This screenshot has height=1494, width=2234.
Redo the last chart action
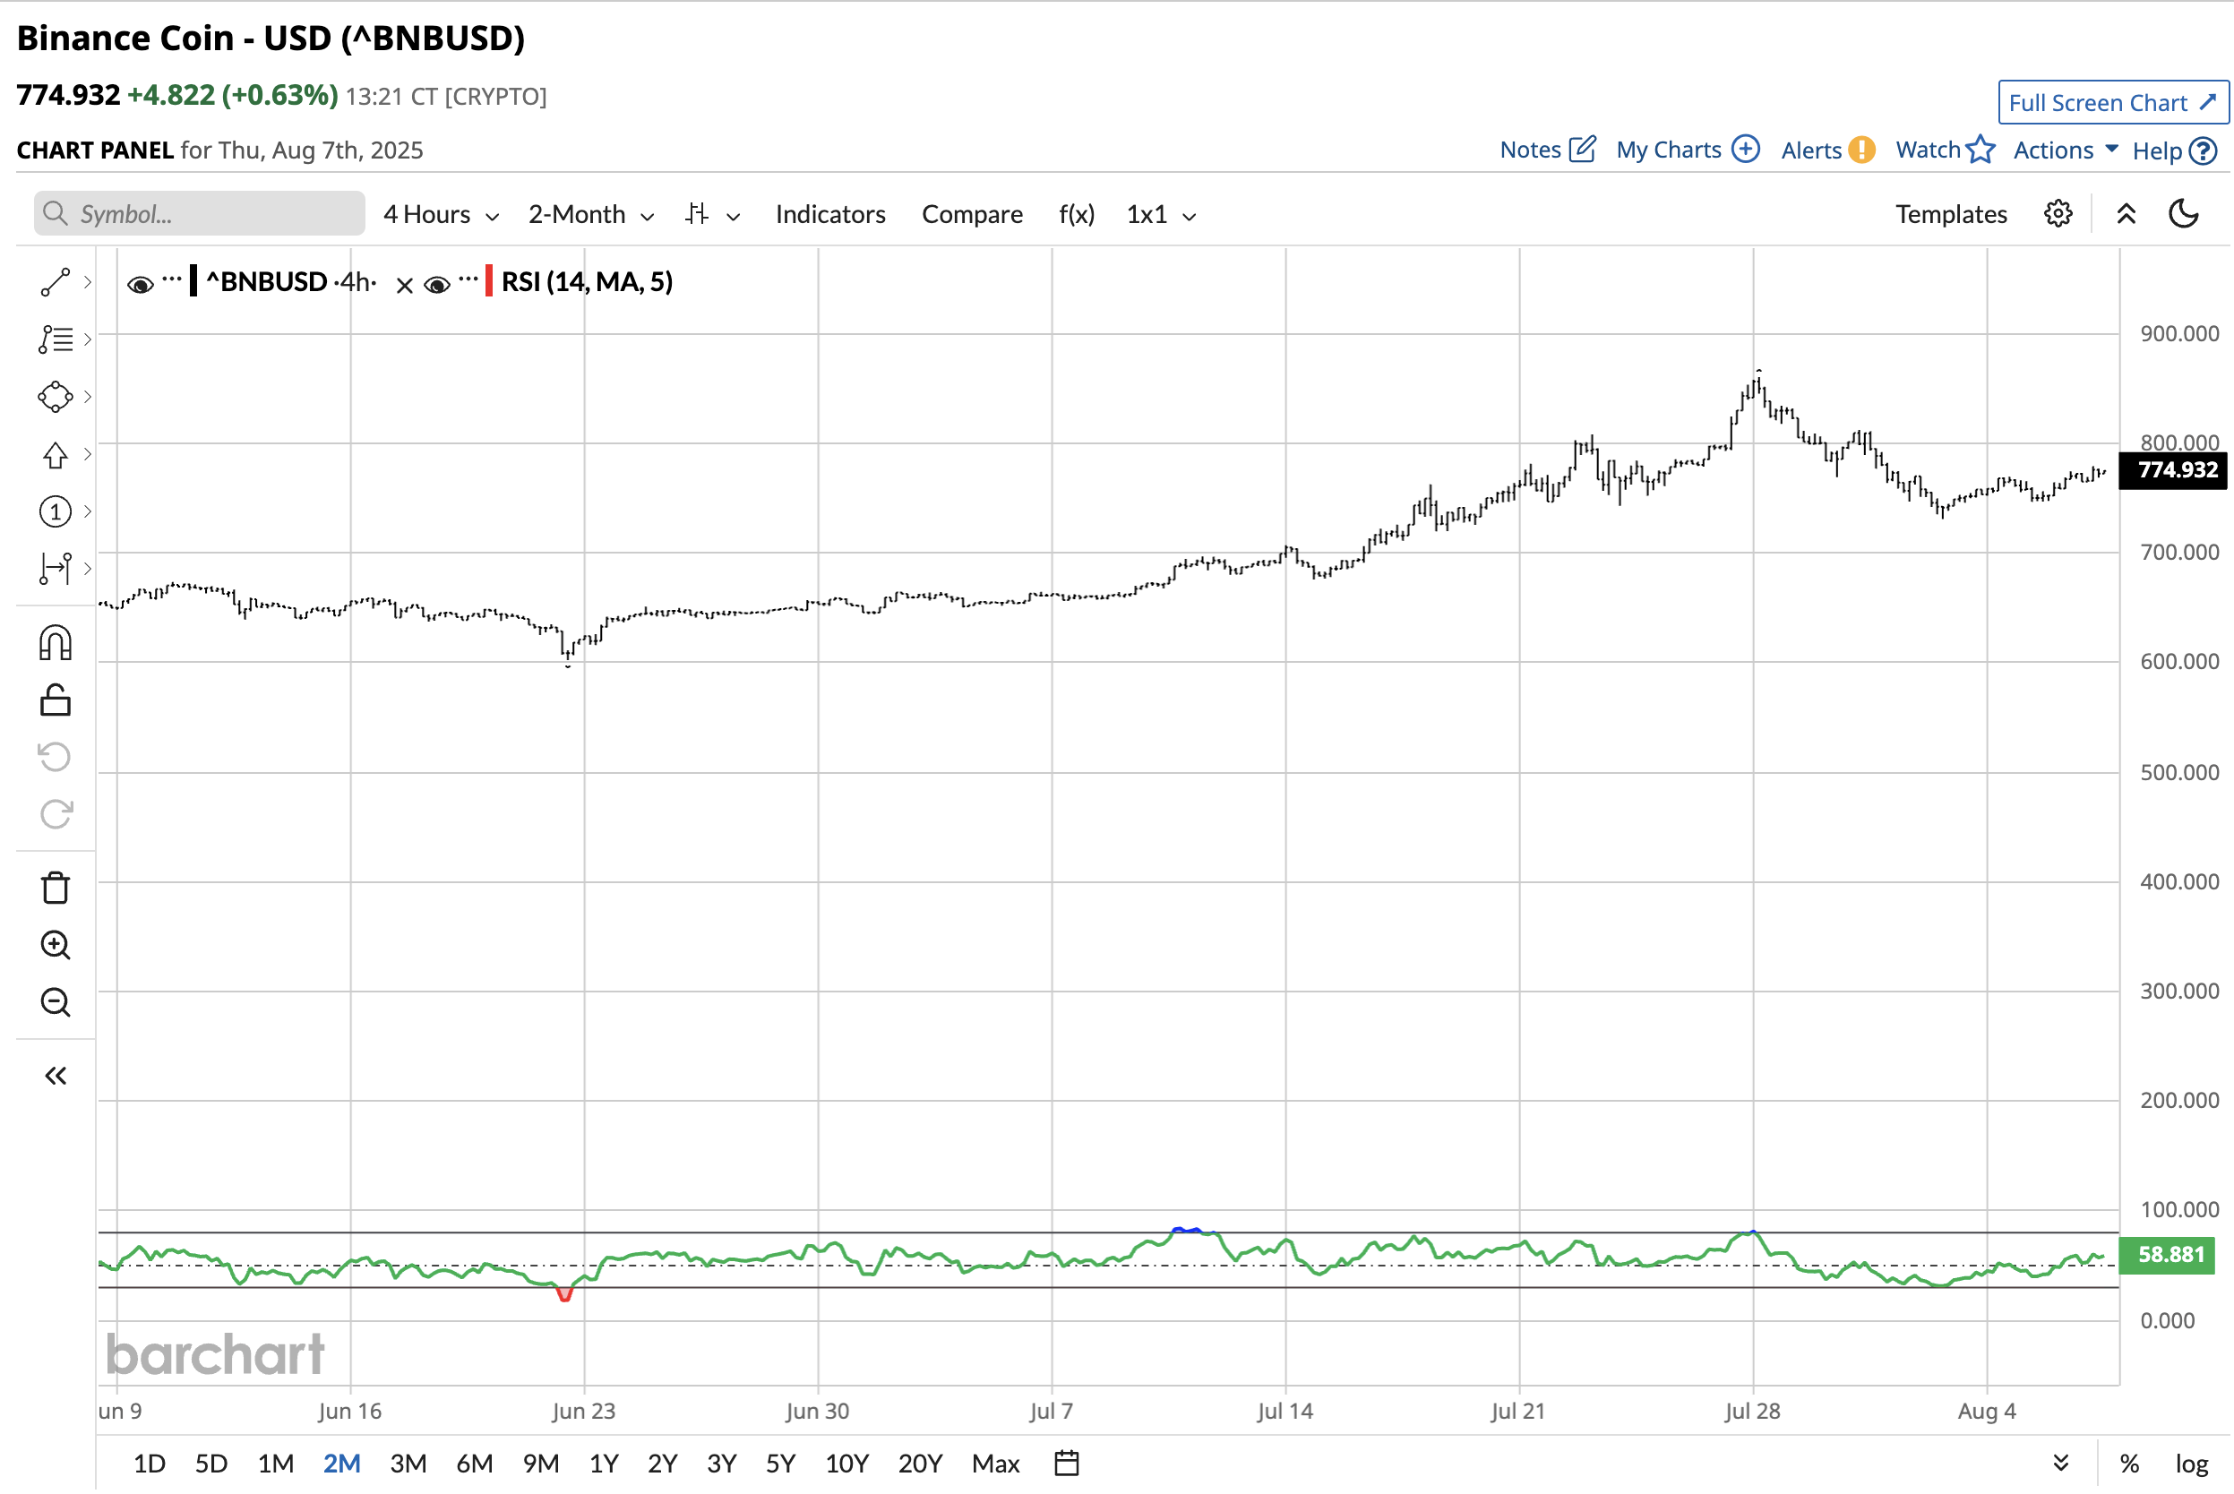click(56, 815)
